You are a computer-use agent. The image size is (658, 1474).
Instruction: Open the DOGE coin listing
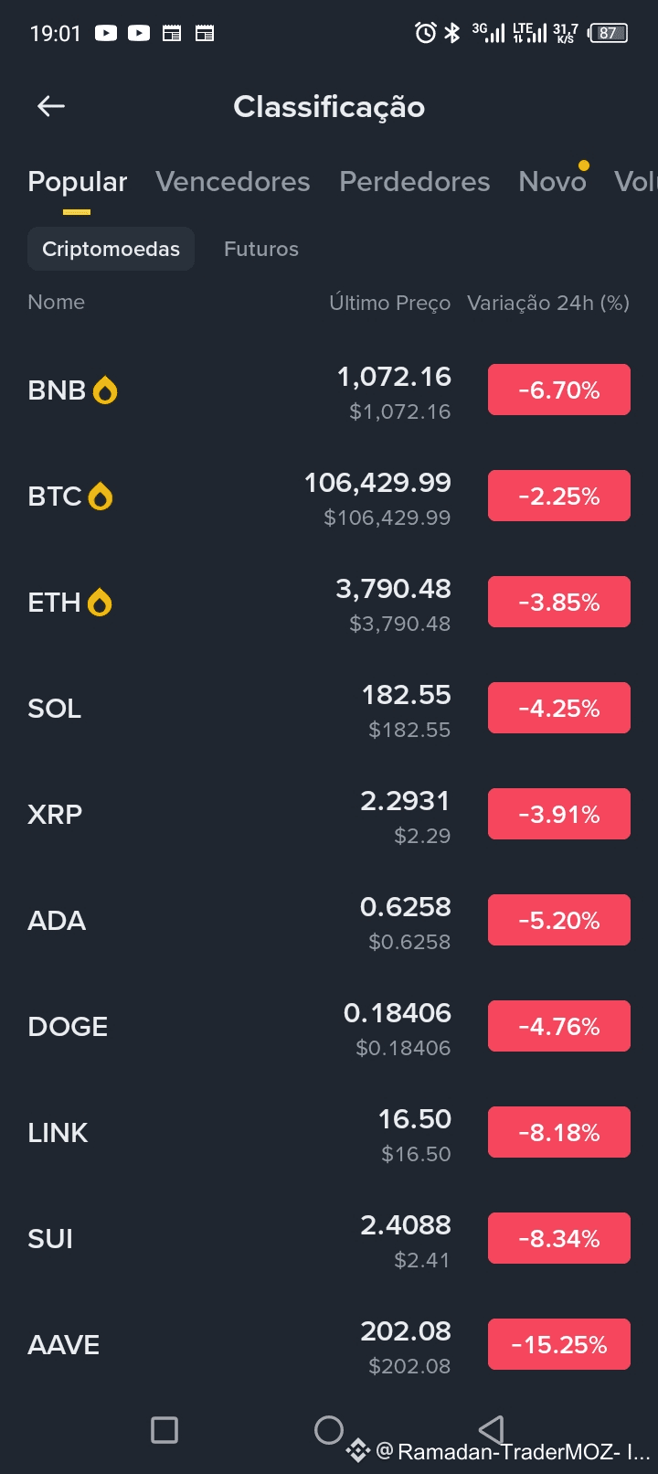click(68, 1027)
